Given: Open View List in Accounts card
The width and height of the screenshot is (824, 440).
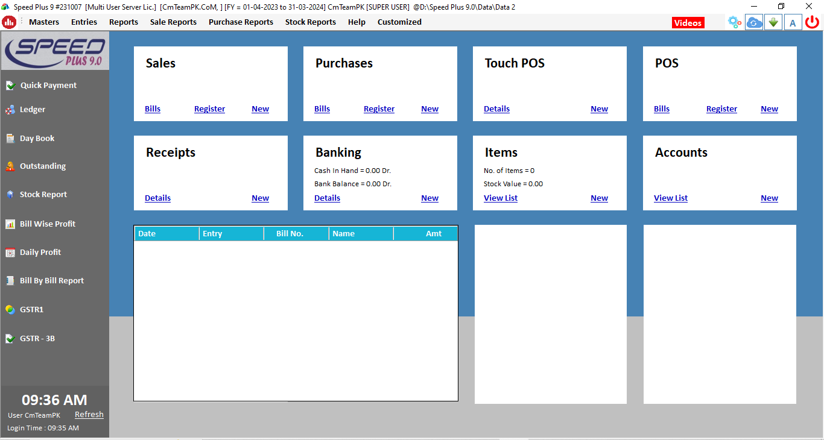Looking at the screenshot, I should point(671,198).
